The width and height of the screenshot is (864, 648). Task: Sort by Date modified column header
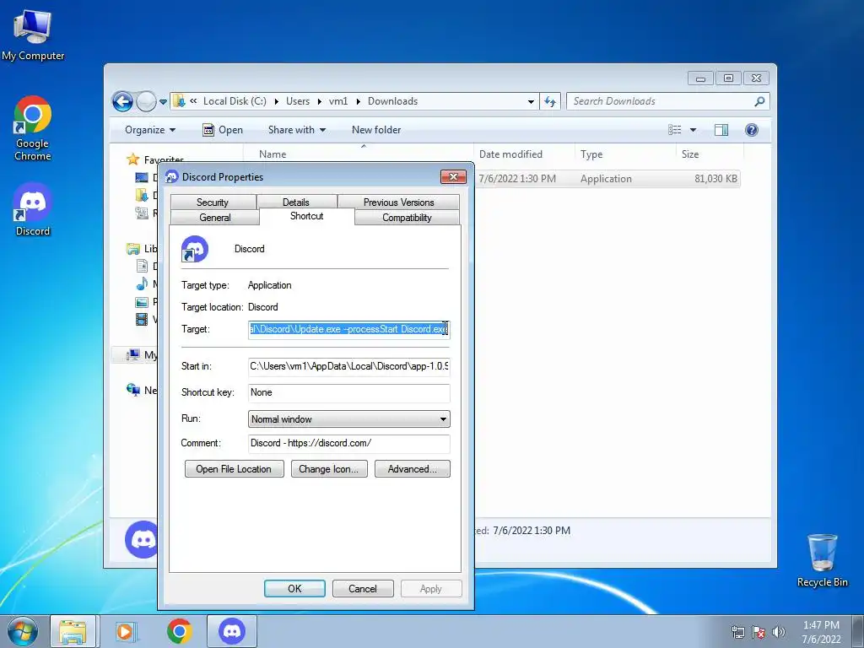[x=523, y=154]
